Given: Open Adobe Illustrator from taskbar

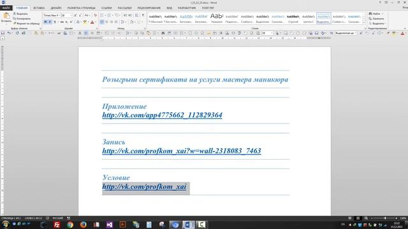Looking at the screenshot, I should pos(122,225).
